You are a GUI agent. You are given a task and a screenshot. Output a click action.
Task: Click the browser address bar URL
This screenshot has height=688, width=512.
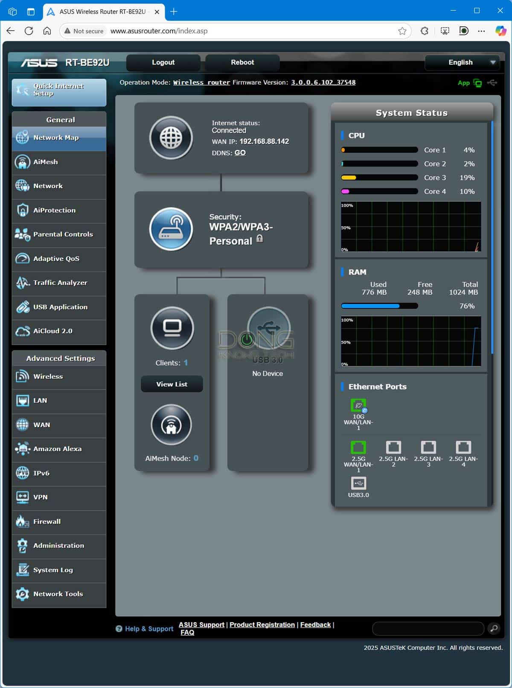tap(159, 31)
